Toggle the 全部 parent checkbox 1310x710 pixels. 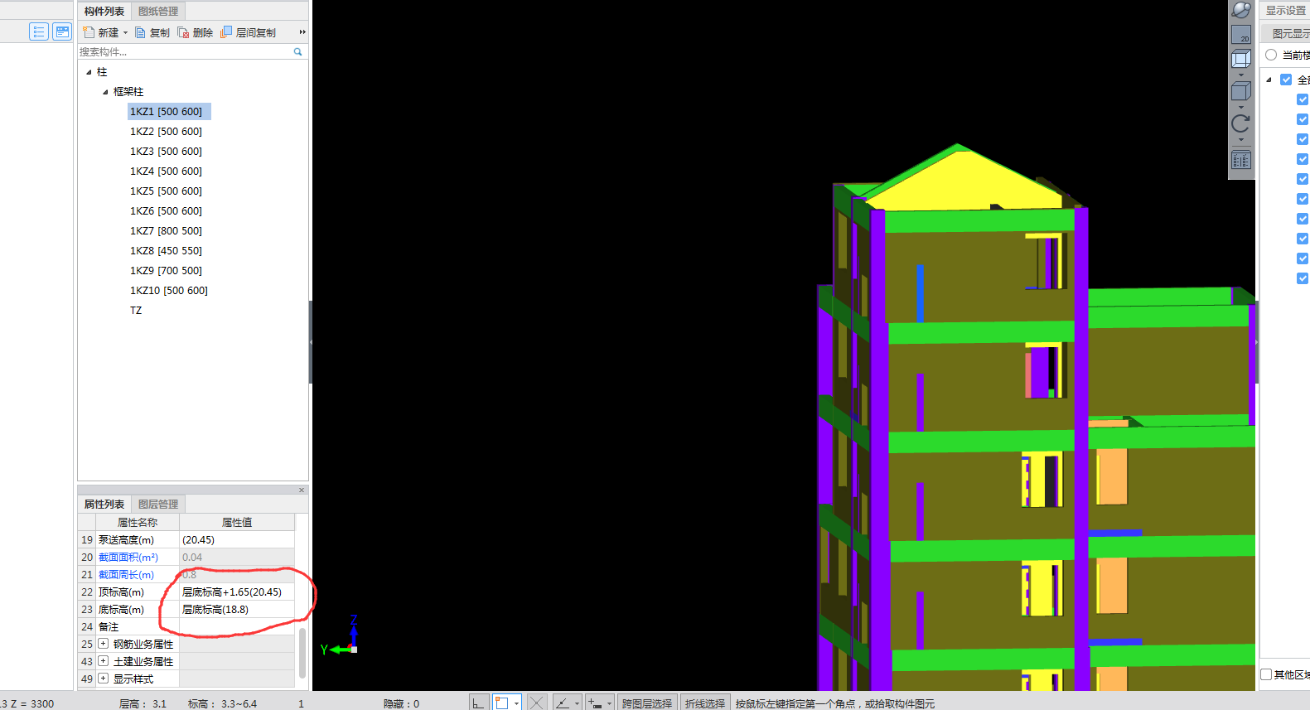click(1286, 80)
